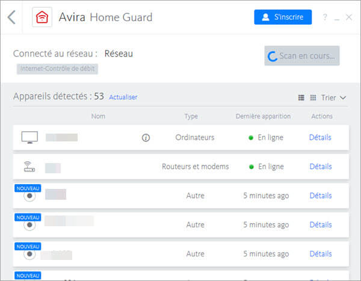The height and width of the screenshot is (281, 361).
Task: Click the computer monitor device icon
Action: (29, 137)
